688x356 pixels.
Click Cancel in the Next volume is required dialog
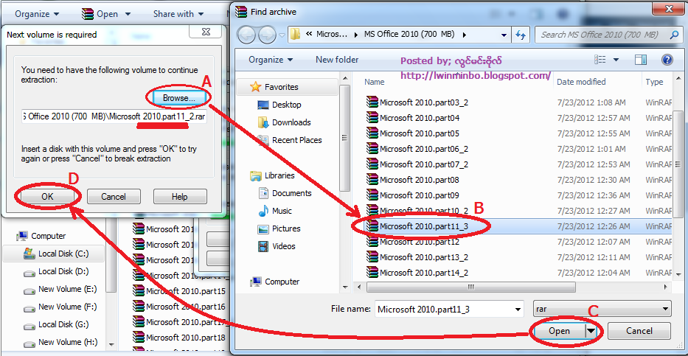coord(114,197)
